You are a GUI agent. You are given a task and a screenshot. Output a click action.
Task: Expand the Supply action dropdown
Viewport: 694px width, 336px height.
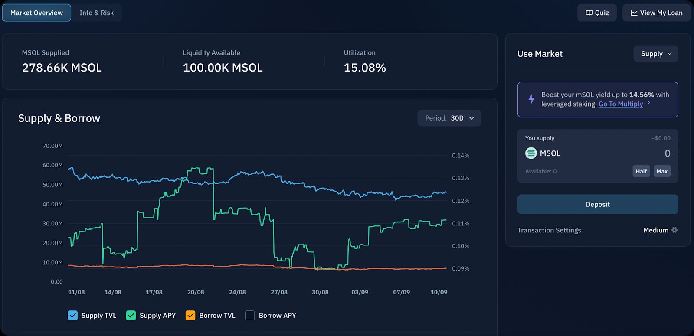click(655, 54)
